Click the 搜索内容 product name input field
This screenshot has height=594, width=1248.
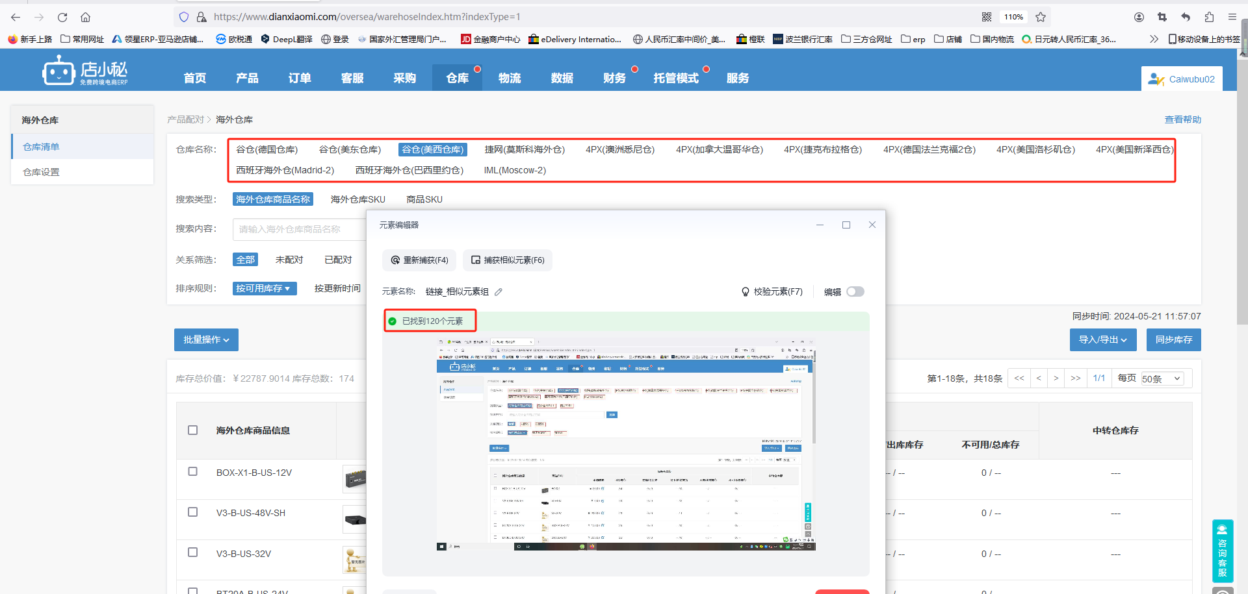(x=299, y=229)
